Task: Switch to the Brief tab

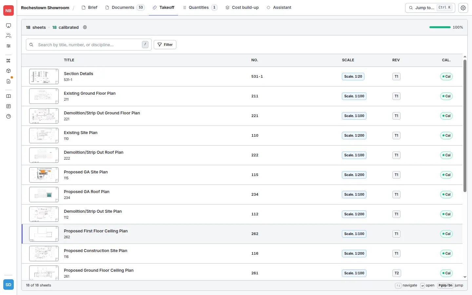Action: [x=89, y=8]
